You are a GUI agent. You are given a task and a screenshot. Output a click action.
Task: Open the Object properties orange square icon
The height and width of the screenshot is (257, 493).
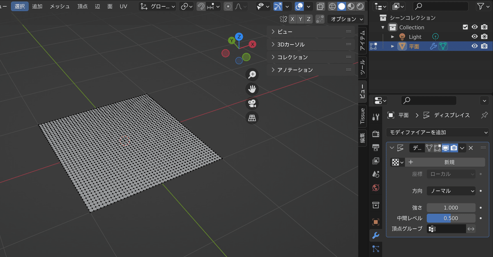(376, 222)
